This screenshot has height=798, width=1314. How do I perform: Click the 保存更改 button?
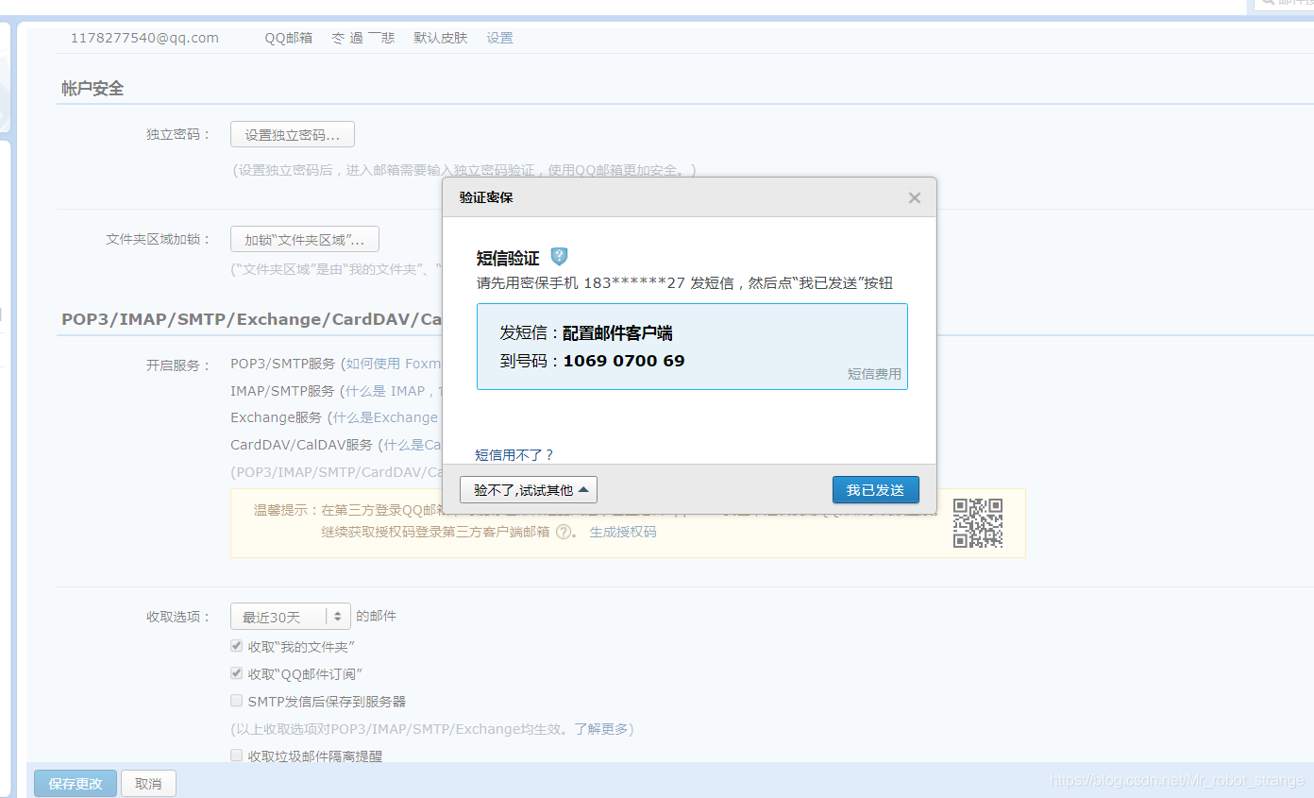coord(76,784)
